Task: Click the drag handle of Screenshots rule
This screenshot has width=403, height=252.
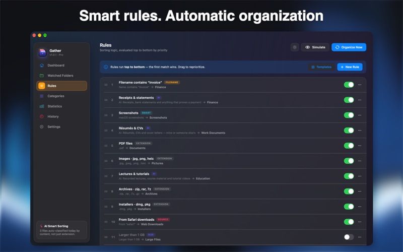Action: 106,115
